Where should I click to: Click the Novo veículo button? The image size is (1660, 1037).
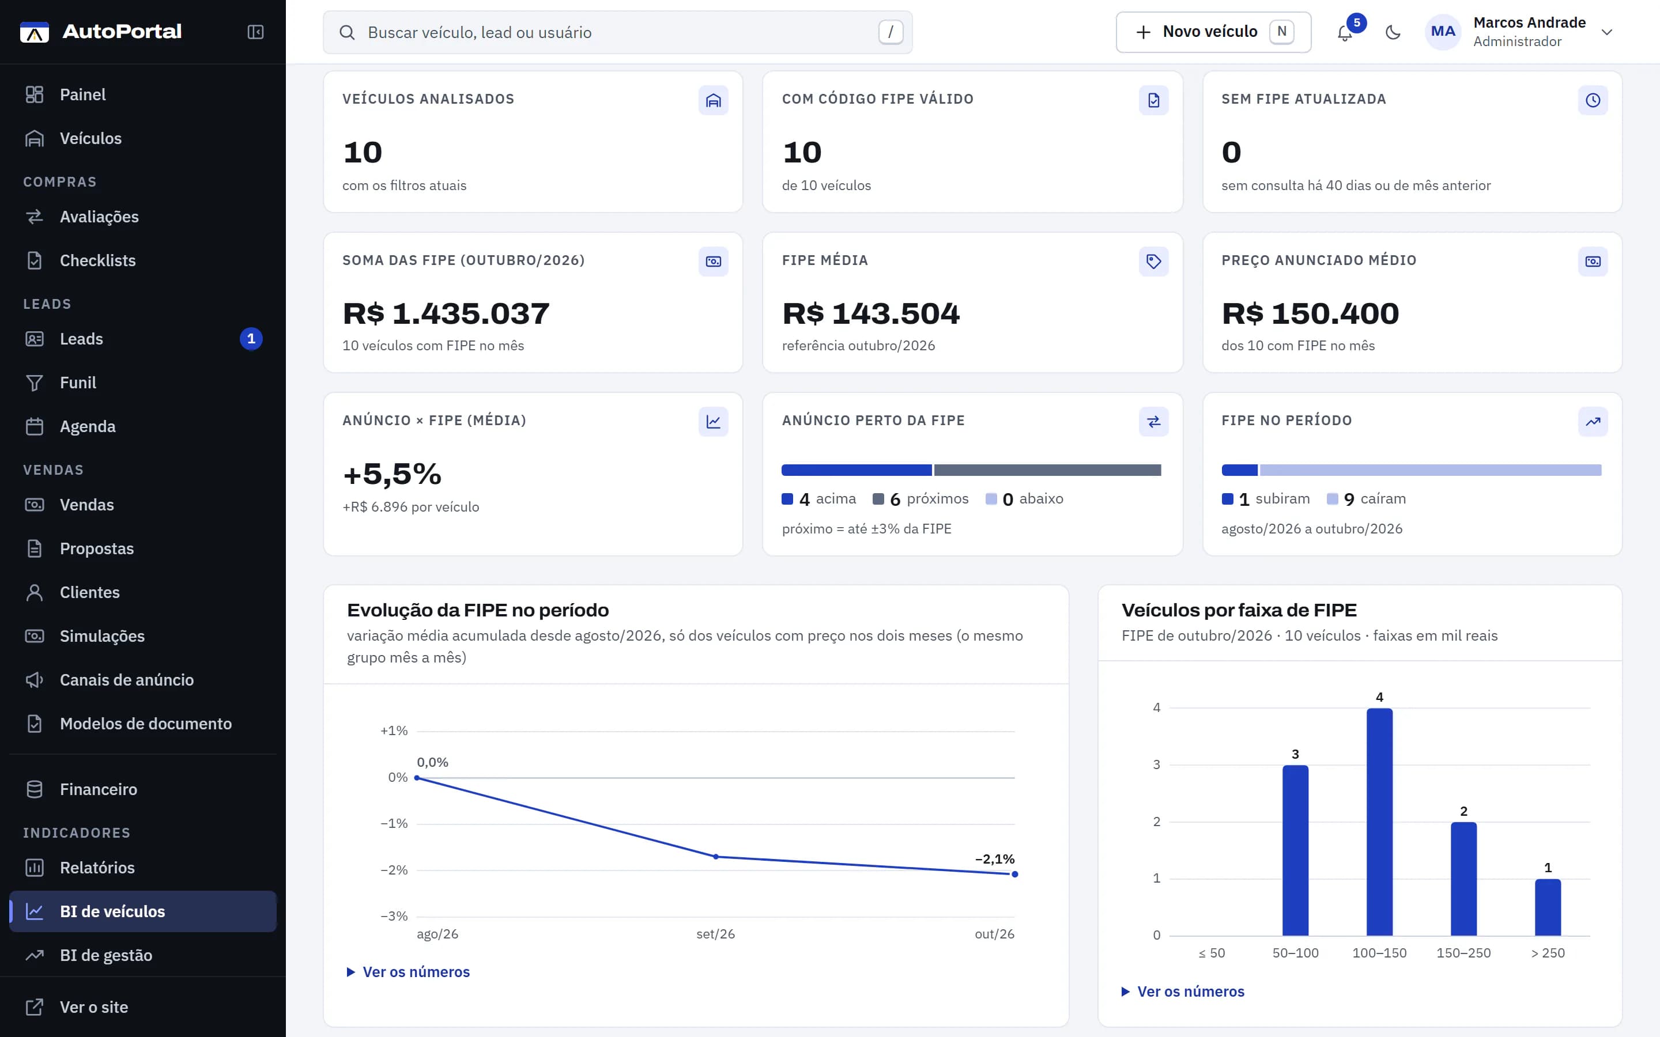click(1213, 32)
